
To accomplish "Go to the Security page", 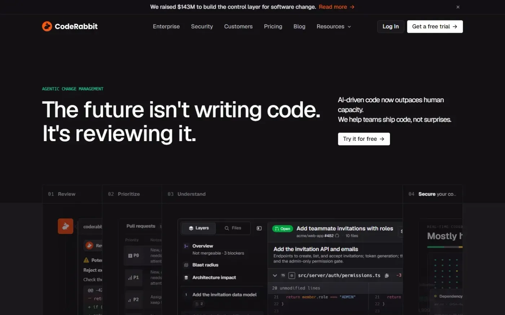I will (x=202, y=26).
